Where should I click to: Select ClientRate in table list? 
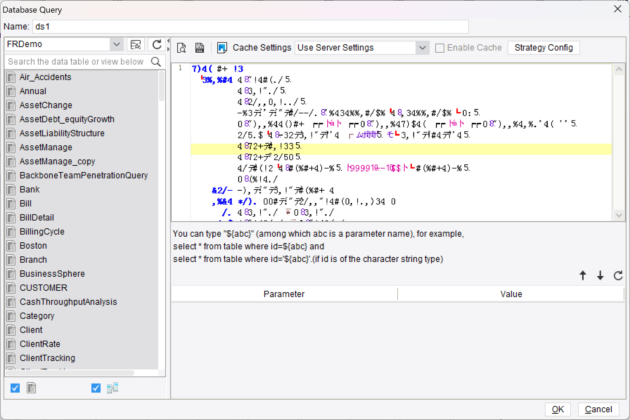point(40,344)
